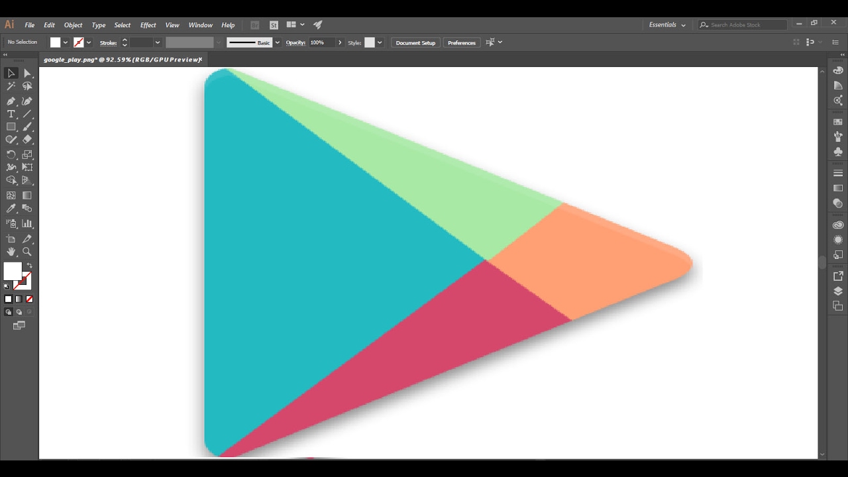This screenshot has height=477, width=848.
Task: Set paint mode to Gradient
Action: (19, 299)
